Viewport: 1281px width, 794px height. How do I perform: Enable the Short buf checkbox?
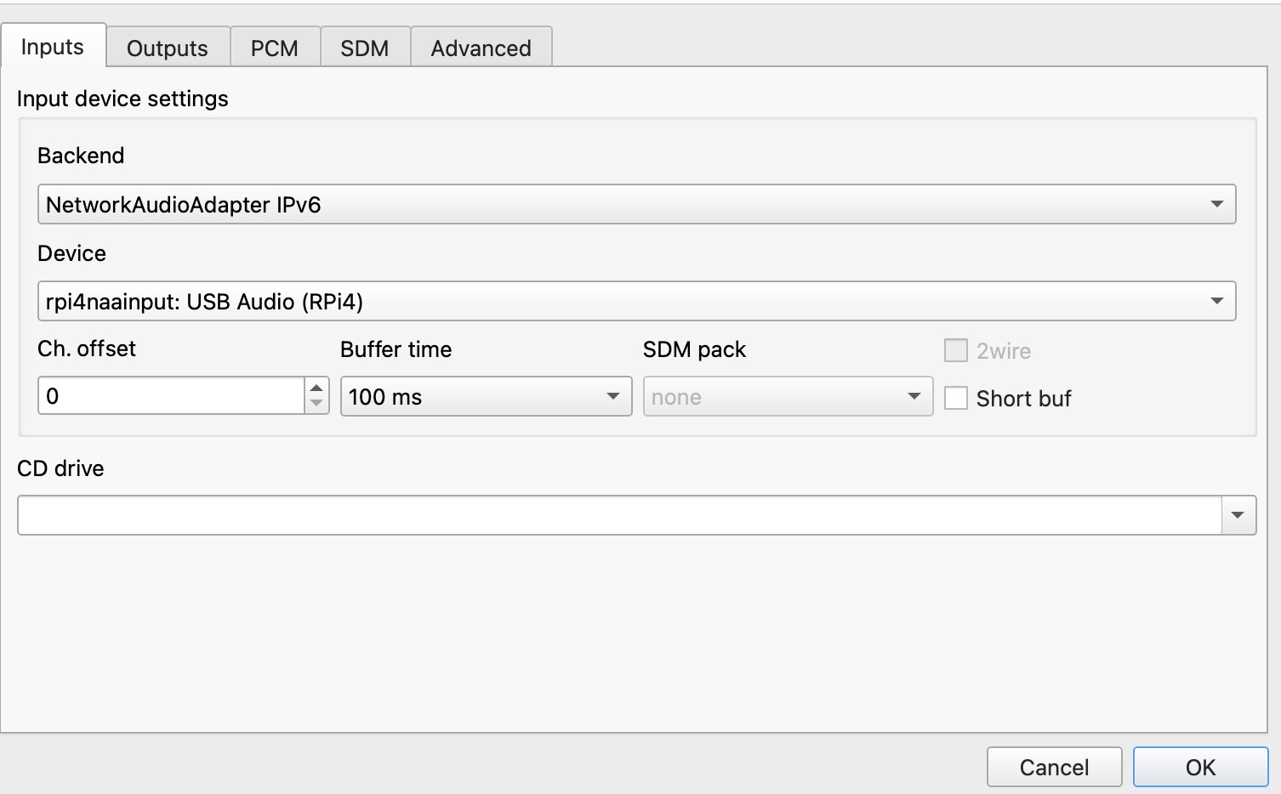coord(956,398)
